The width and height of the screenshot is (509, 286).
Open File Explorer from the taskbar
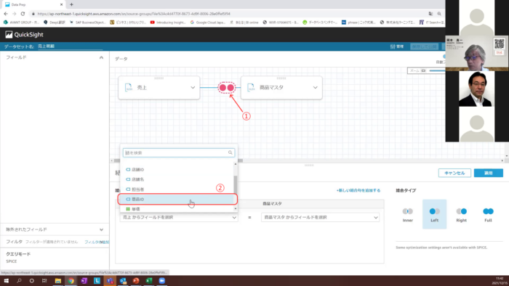tap(57, 280)
